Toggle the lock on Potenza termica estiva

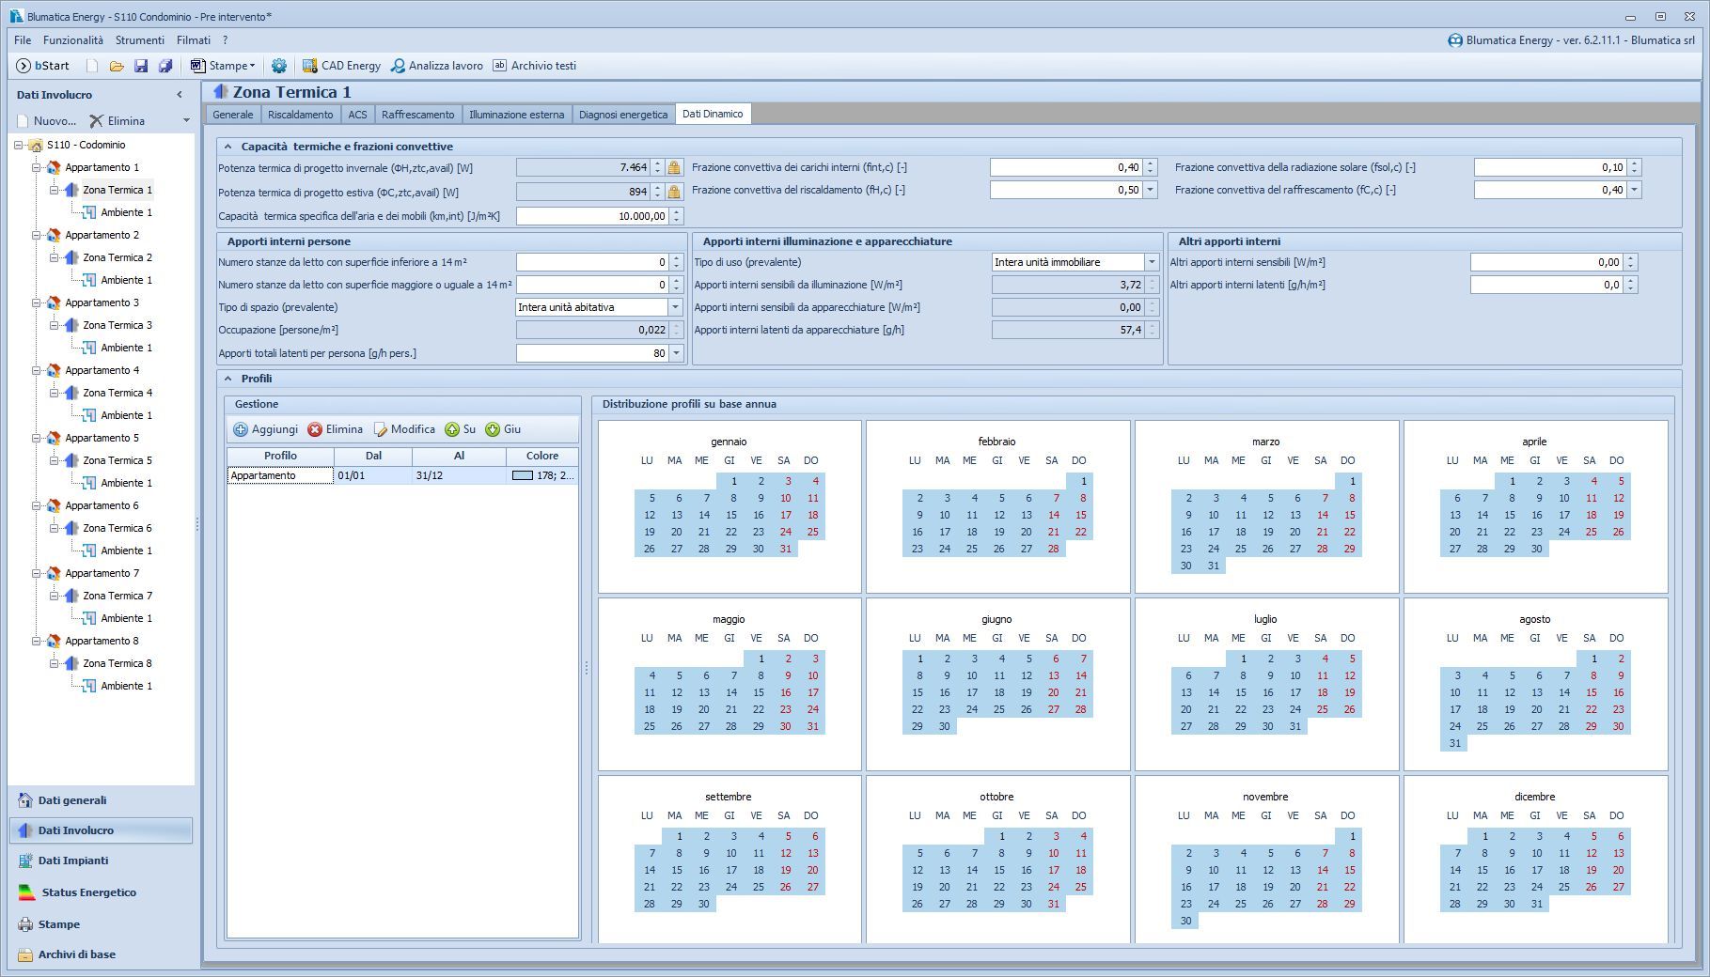coord(674,192)
